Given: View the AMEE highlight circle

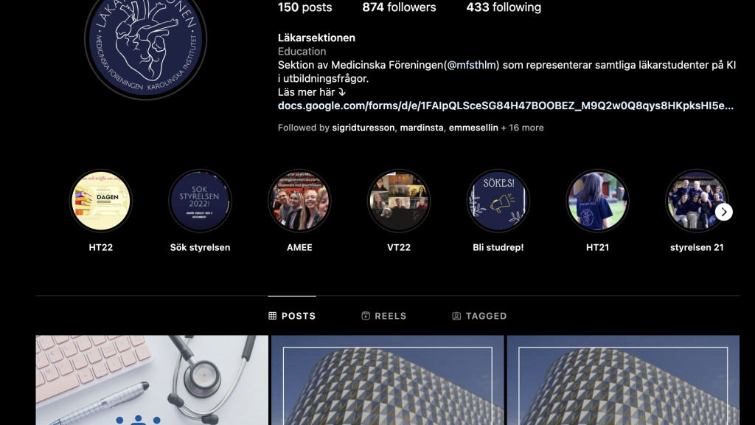Looking at the screenshot, I should [x=299, y=201].
